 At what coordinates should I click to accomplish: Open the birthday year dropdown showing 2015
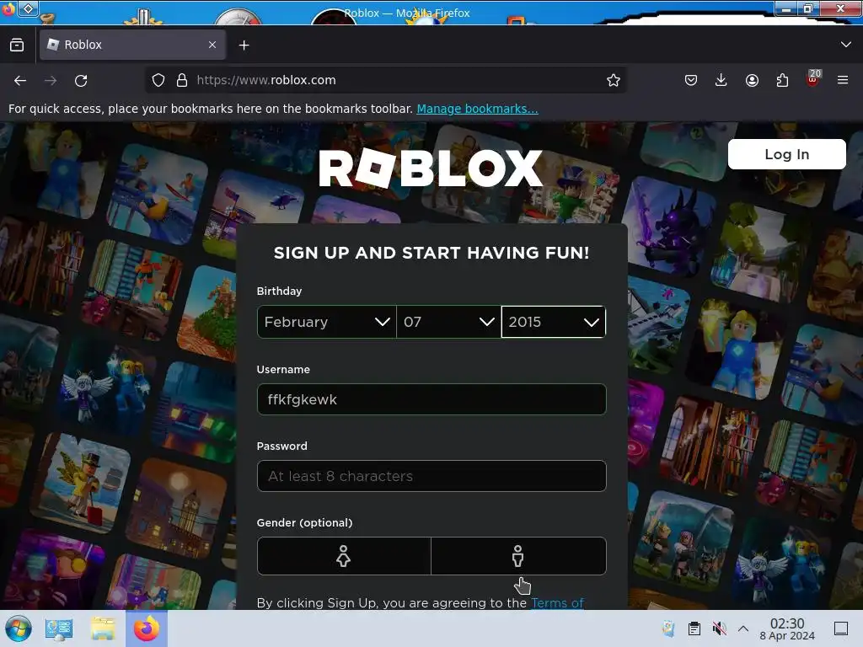click(554, 322)
